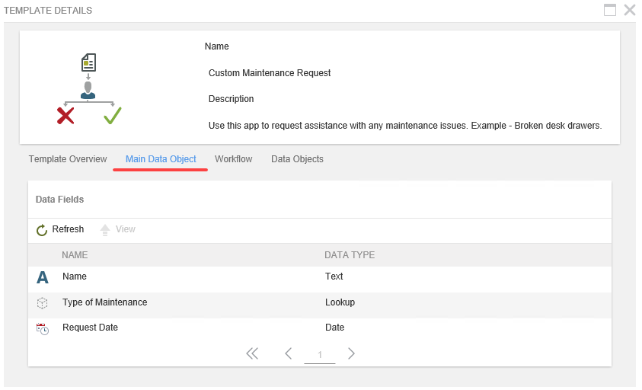Go to the next page of results

[x=351, y=353]
